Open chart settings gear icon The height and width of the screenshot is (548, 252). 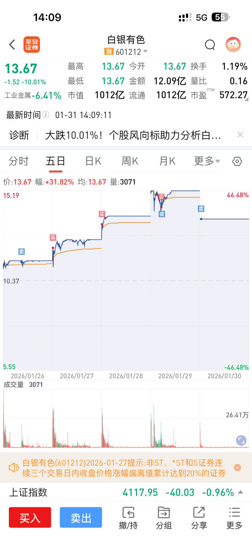[x=237, y=161]
